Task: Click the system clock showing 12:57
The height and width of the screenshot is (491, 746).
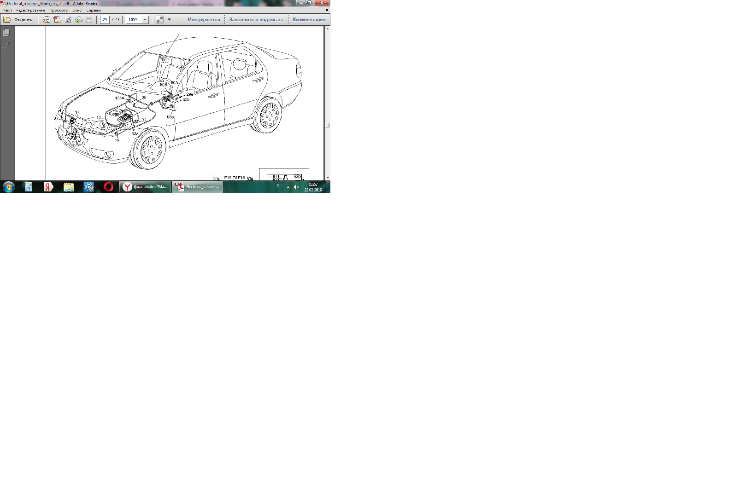Action: pos(313,187)
